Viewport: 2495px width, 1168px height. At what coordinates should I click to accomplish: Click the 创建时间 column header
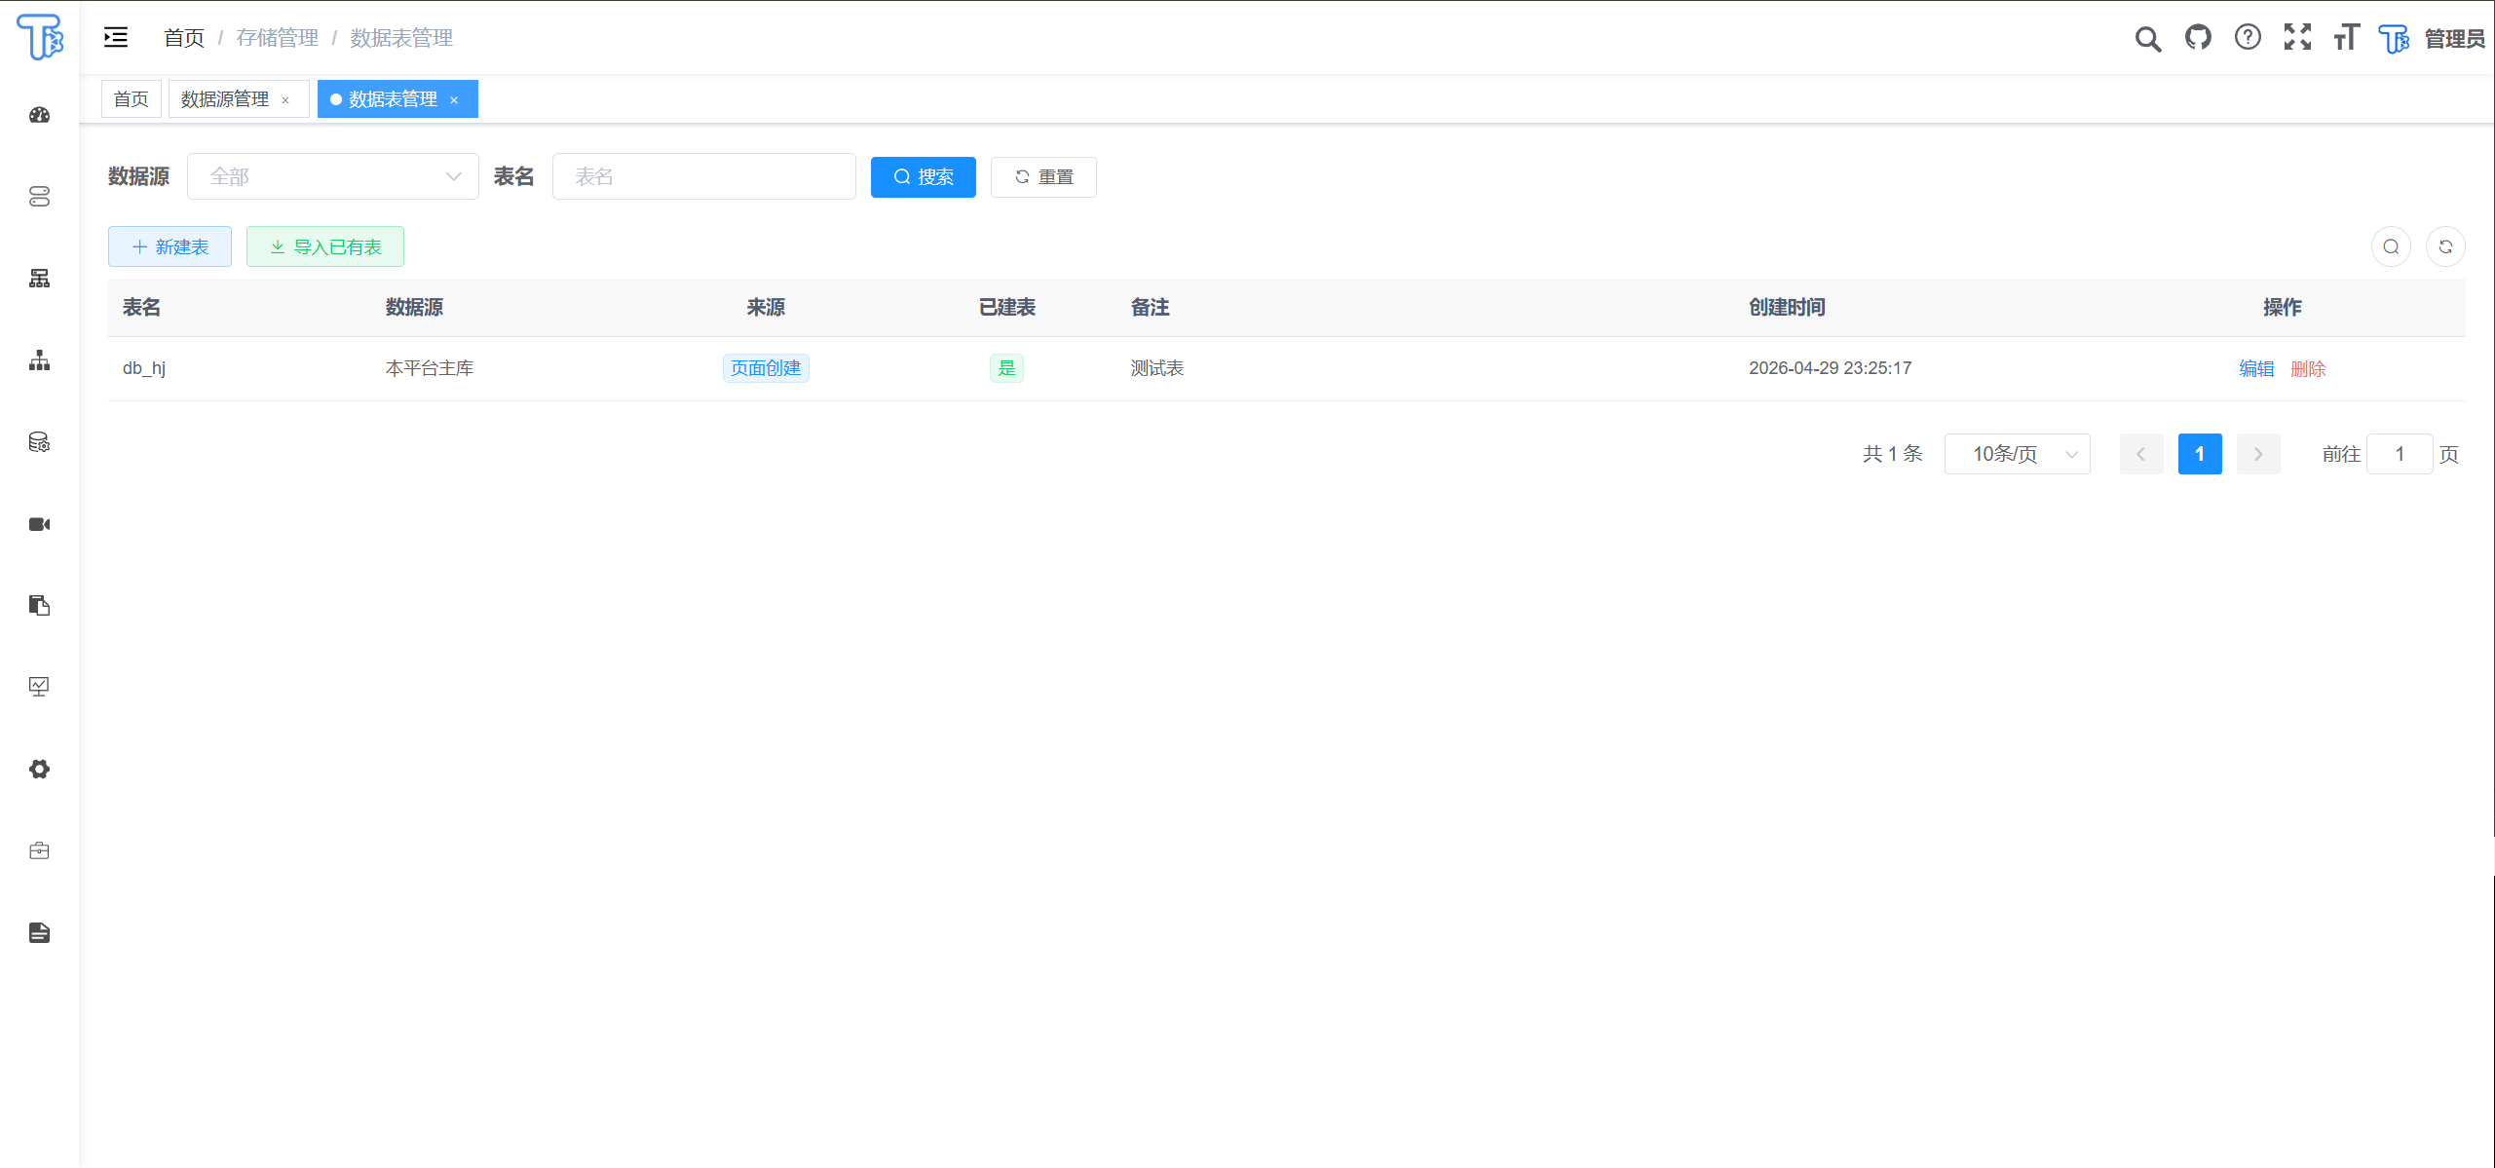1787,308
